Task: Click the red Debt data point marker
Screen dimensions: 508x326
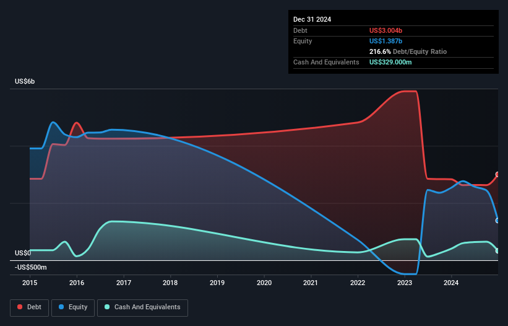Action: [x=497, y=175]
